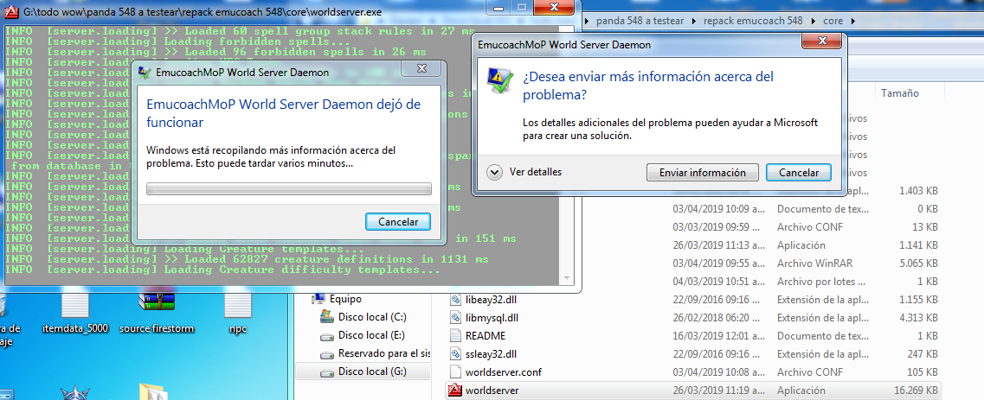Click the 'core' breadcrumb segment
The width and height of the screenshot is (984, 400).
833,22
